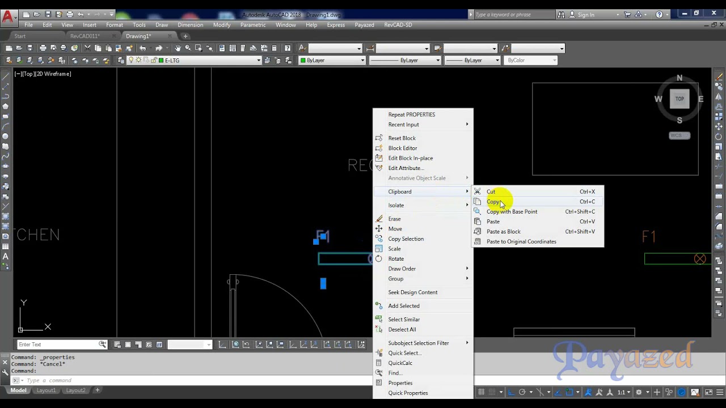The image size is (726, 408).
Task: Toggle grid display in status bar
Action: (482, 392)
